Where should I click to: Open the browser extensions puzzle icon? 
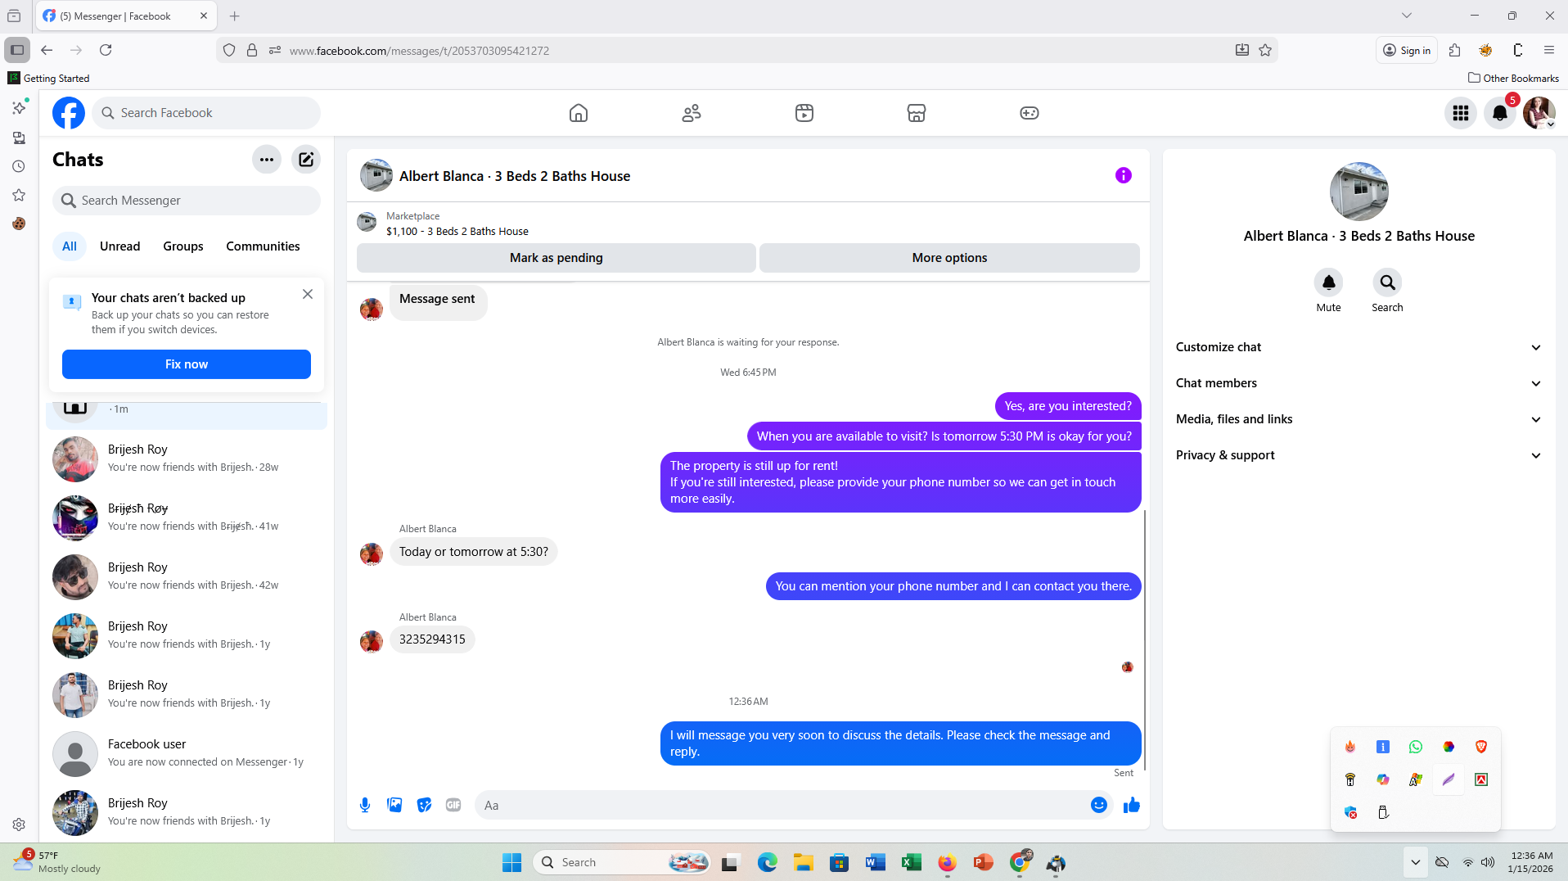(1454, 51)
